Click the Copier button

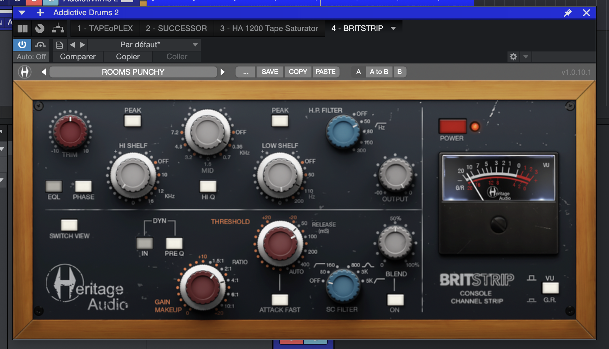[x=128, y=57]
